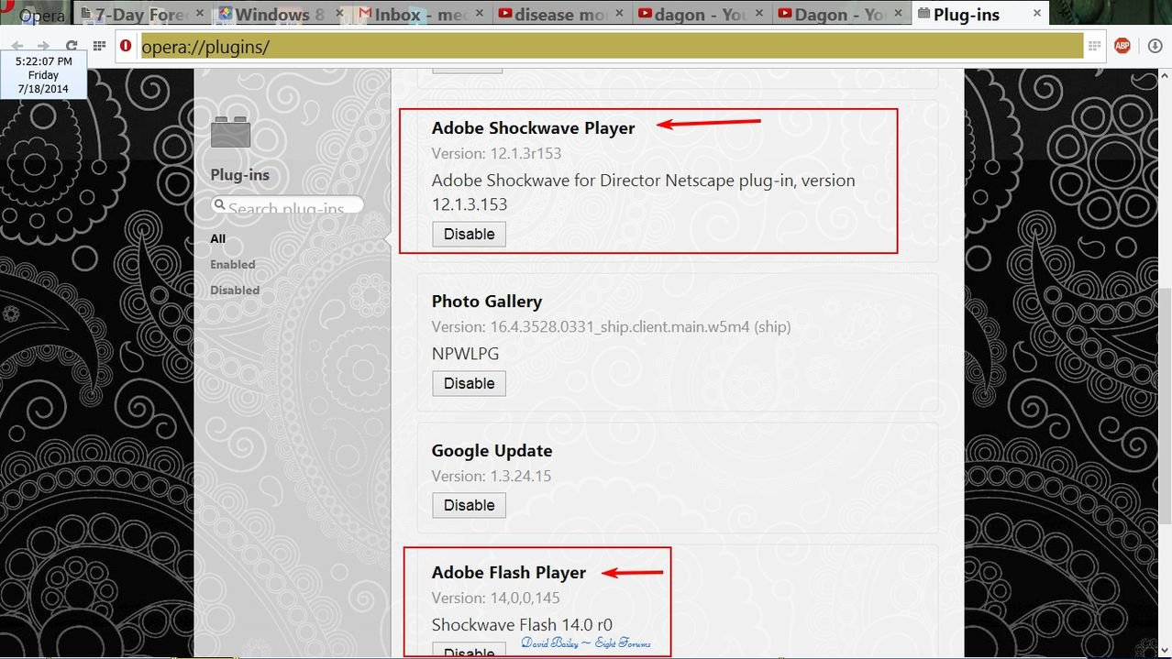1172x659 pixels.
Task: Switch to lowercase dagon YouTube tab
Action: tap(700, 15)
